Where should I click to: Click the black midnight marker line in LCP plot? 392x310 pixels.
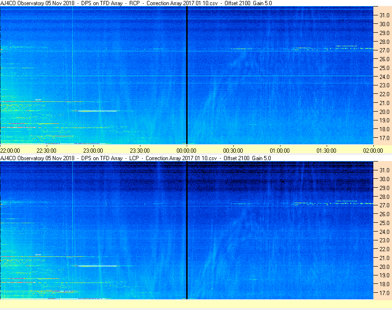[x=187, y=230]
